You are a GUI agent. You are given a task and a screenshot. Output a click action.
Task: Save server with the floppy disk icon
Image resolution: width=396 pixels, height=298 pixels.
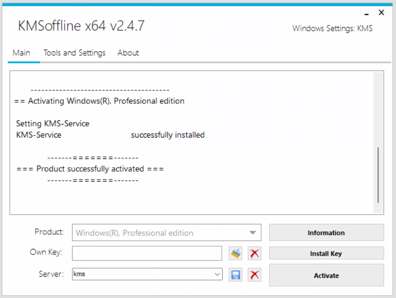(235, 275)
